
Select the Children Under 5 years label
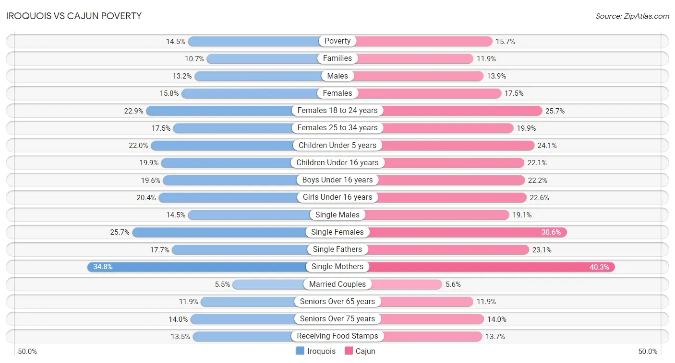pyautogui.click(x=337, y=146)
